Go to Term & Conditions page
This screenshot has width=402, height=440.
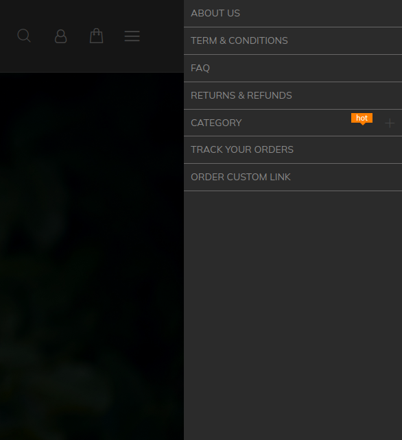coord(293,40)
